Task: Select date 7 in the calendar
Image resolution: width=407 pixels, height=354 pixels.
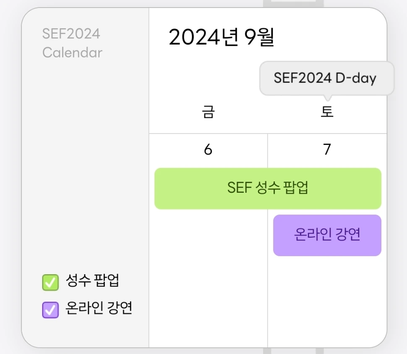Action: 327,149
